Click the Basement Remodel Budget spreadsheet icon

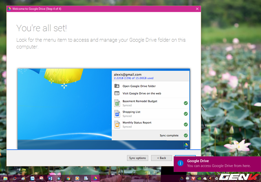[x=117, y=102]
